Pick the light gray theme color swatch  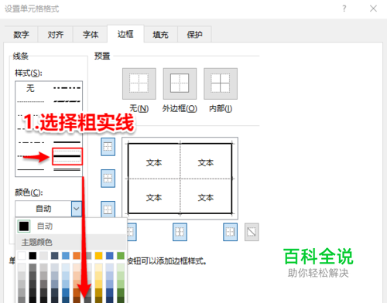coord(43,256)
